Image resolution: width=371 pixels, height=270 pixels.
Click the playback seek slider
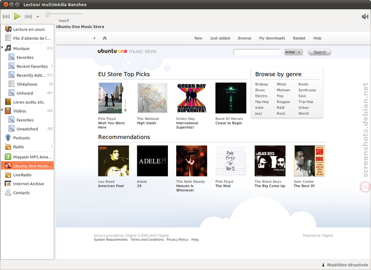pos(64,14)
